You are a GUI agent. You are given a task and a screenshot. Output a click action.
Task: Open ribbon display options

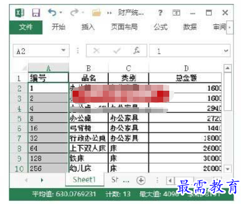(176, 13)
